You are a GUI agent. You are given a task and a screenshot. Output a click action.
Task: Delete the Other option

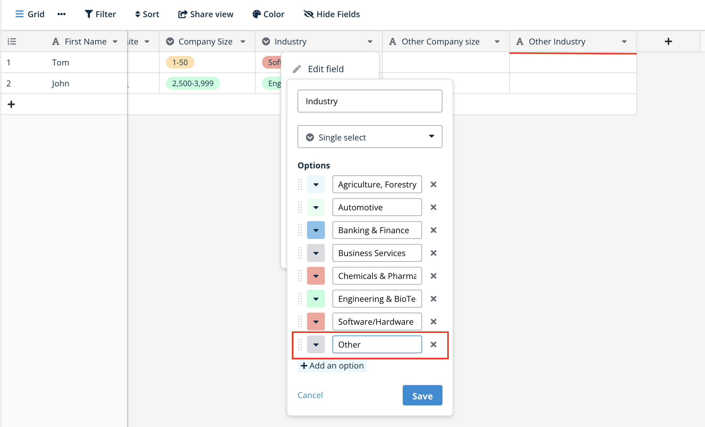433,345
